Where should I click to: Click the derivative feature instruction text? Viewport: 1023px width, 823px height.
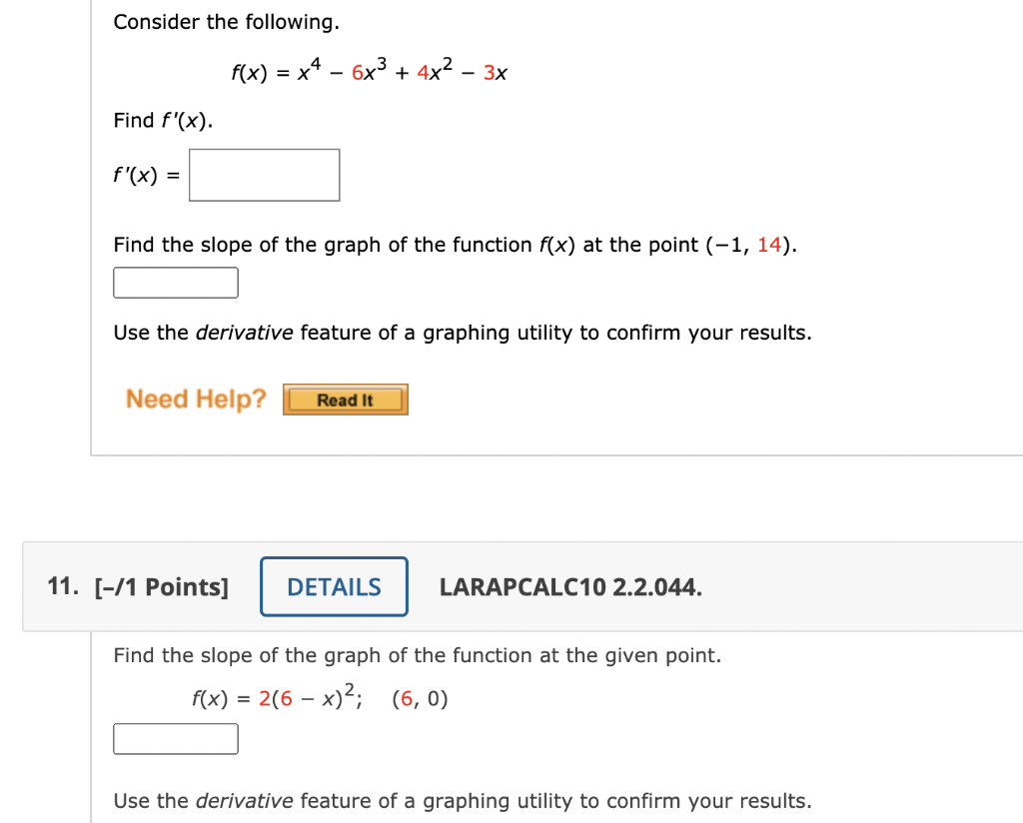click(x=460, y=332)
